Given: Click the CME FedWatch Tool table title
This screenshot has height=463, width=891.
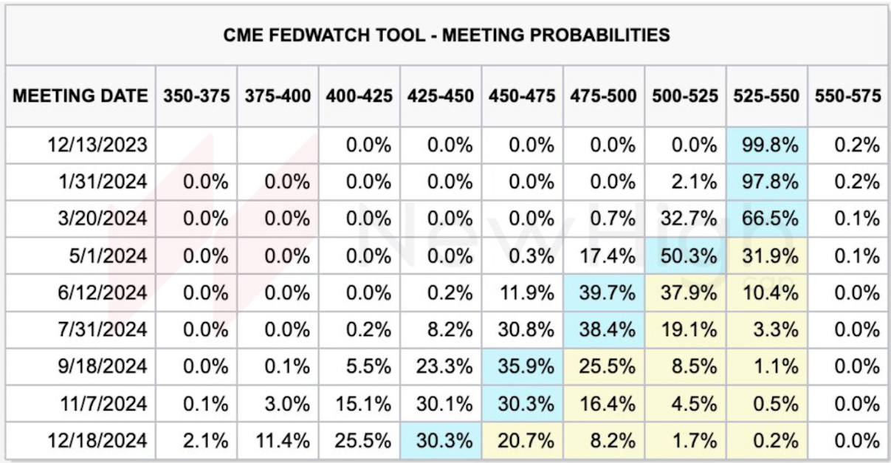Looking at the screenshot, I should click(x=447, y=35).
